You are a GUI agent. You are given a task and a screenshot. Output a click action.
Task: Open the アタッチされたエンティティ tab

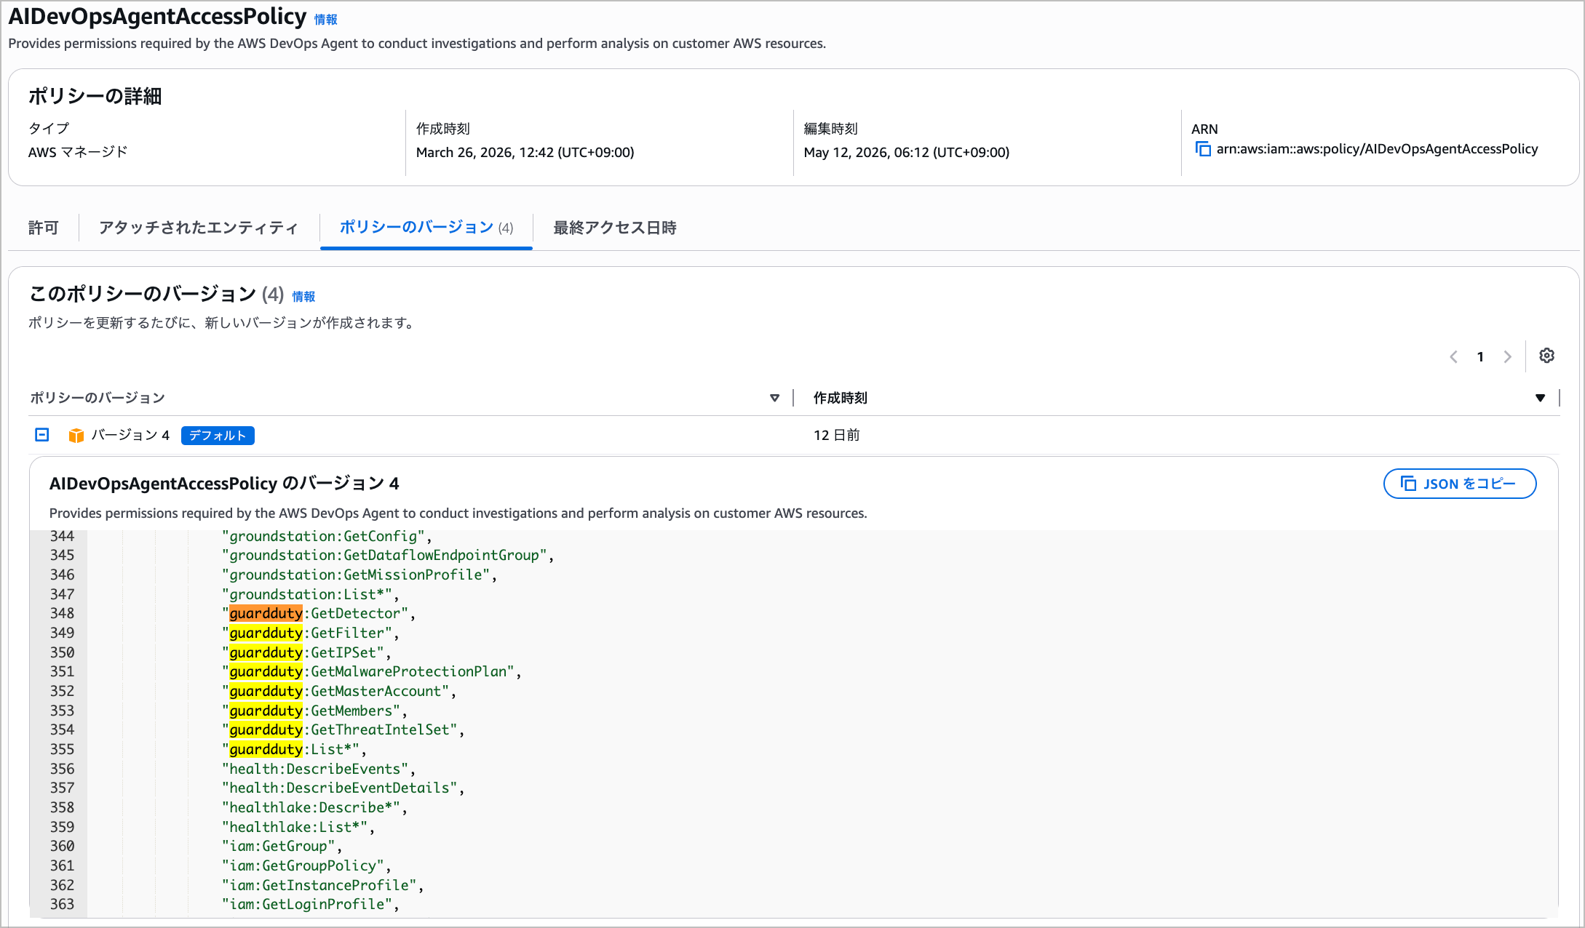199,228
